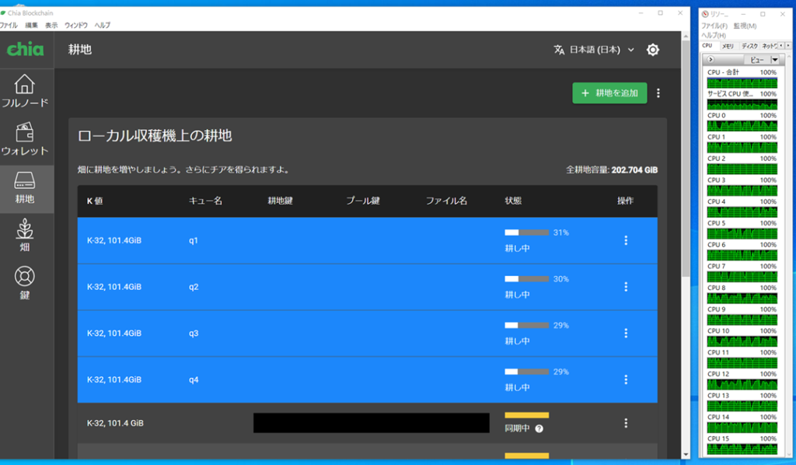Open the 鍵 (Keys) sidebar icon
This screenshot has width=796, height=465.
[24, 283]
